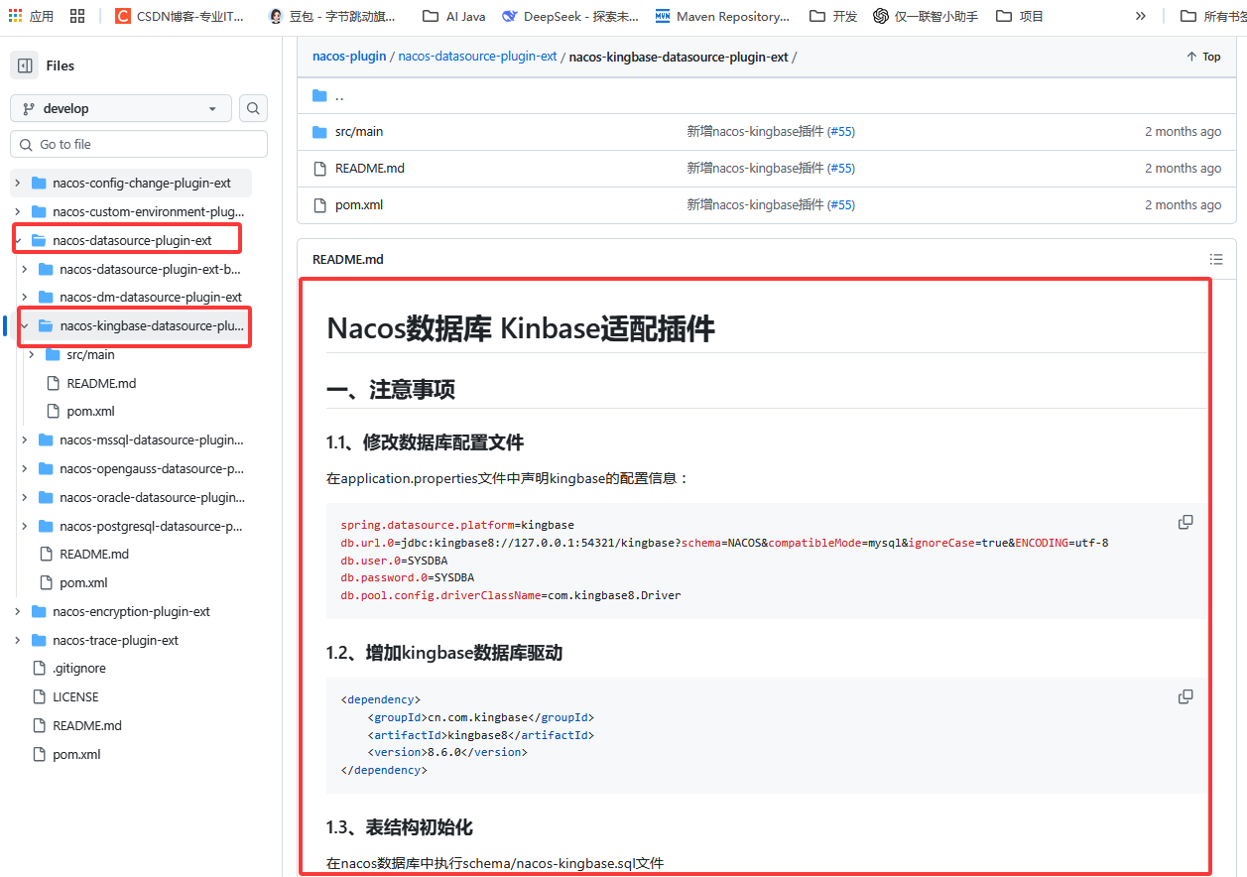Open pom.xml in file list table

tap(359, 204)
